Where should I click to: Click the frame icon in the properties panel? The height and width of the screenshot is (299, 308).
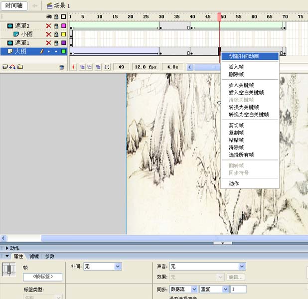pyautogui.click(x=9, y=269)
